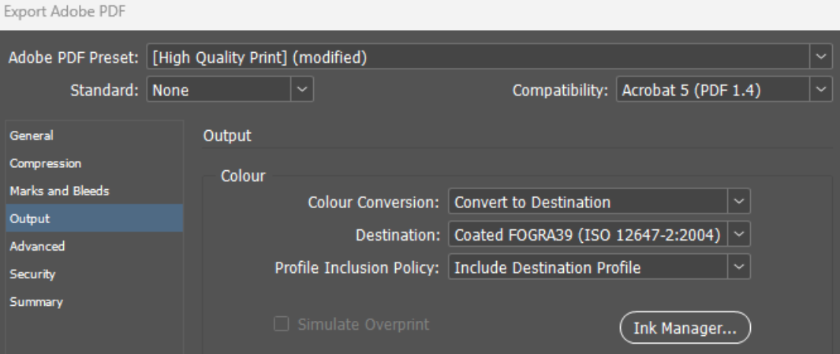Expand the Destination profile dropdown

(x=598, y=235)
